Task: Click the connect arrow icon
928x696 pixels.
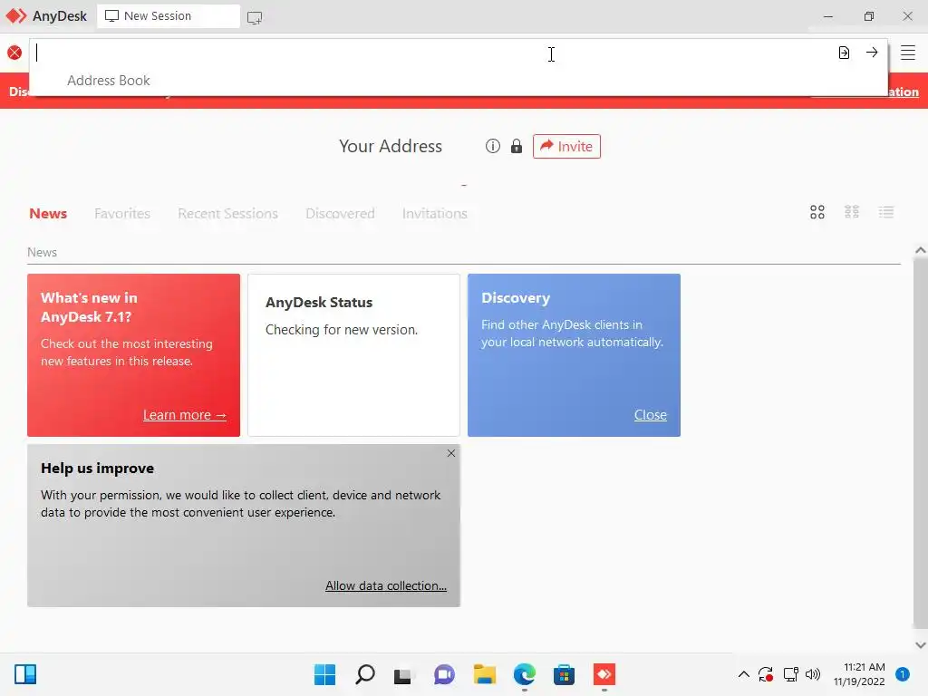Action: coord(872,52)
